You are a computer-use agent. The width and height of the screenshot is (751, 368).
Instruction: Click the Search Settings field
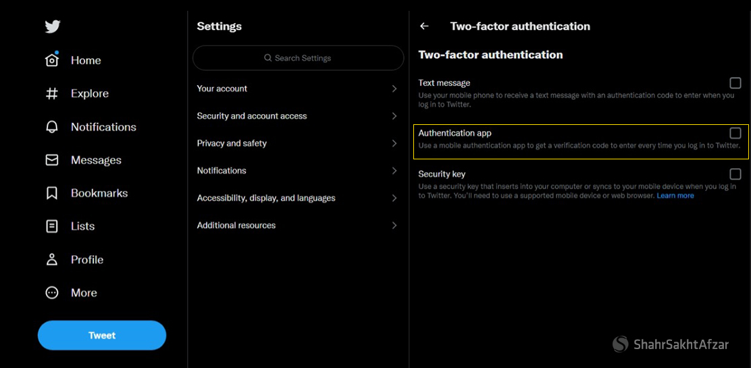pyautogui.click(x=298, y=58)
